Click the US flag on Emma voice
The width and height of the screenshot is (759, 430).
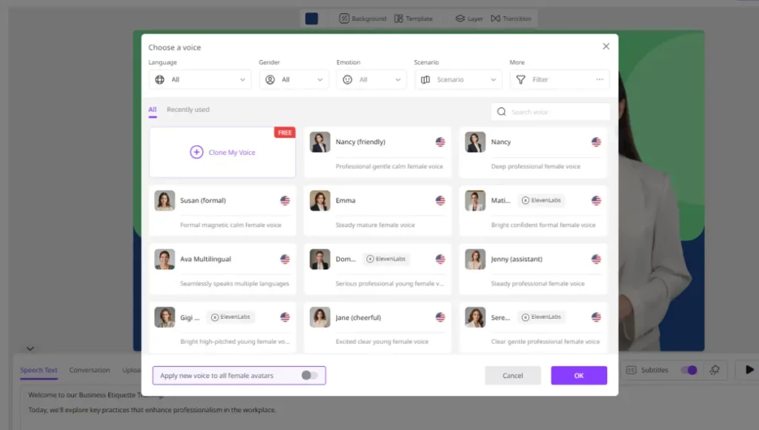coord(440,200)
